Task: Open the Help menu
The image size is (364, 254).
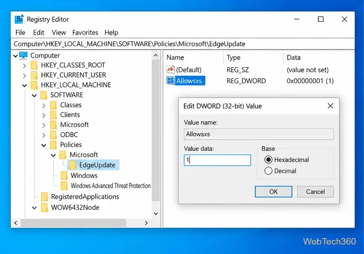Action: [x=111, y=32]
